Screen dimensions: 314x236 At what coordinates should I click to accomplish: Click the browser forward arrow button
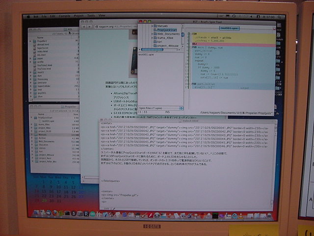89,27
